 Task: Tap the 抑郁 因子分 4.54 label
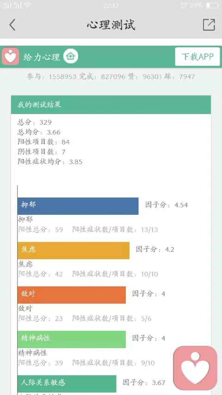click(166, 205)
